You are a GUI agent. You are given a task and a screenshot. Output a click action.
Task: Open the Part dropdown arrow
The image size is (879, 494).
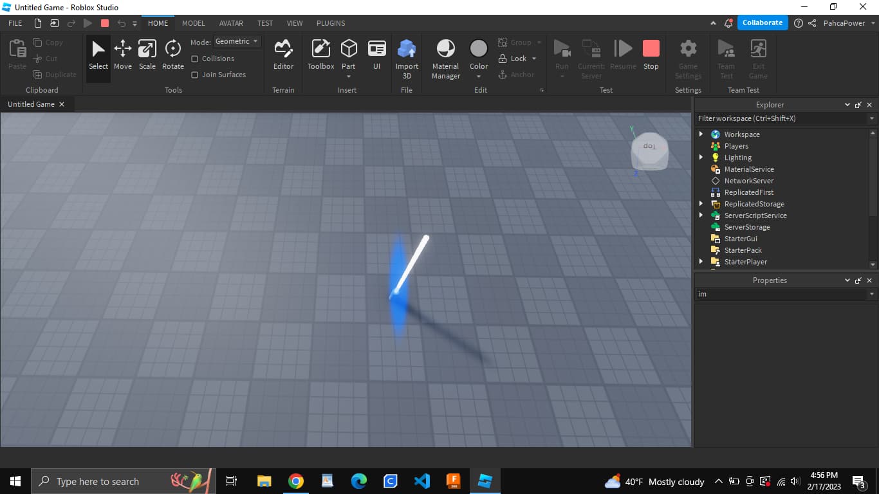349,77
